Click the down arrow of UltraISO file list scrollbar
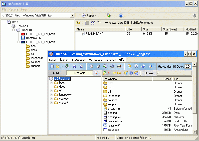 click(x=195, y=132)
